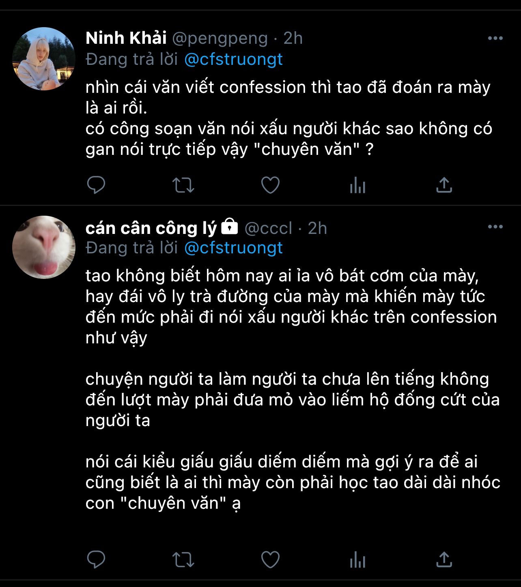This screenshot has width=521, height=587.
Task: Open more options on Ninh Khải's tweet
Action: 495,39
